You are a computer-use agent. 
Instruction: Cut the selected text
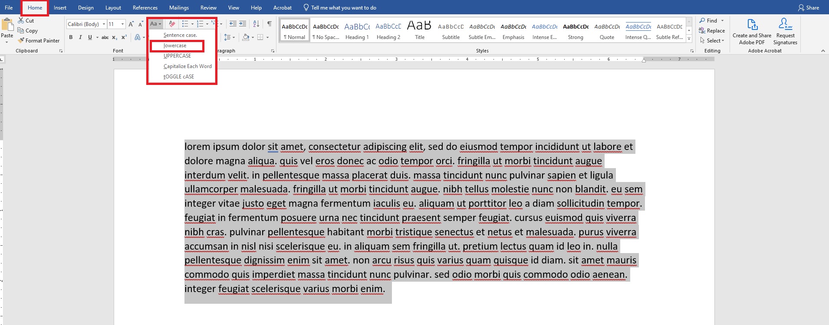click(26, 20)
